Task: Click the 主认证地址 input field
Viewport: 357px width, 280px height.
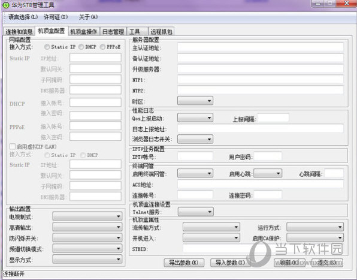Action: coord(261,47)
